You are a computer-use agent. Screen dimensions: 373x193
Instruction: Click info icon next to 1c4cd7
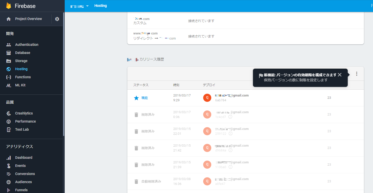[230, 117]
